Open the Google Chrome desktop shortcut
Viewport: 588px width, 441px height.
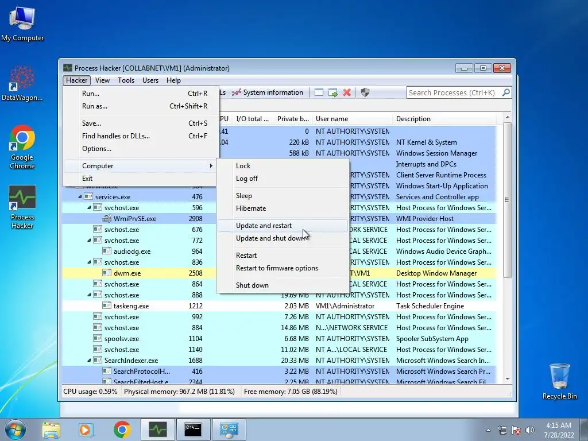pyautogui.click(x=22, y=147)
